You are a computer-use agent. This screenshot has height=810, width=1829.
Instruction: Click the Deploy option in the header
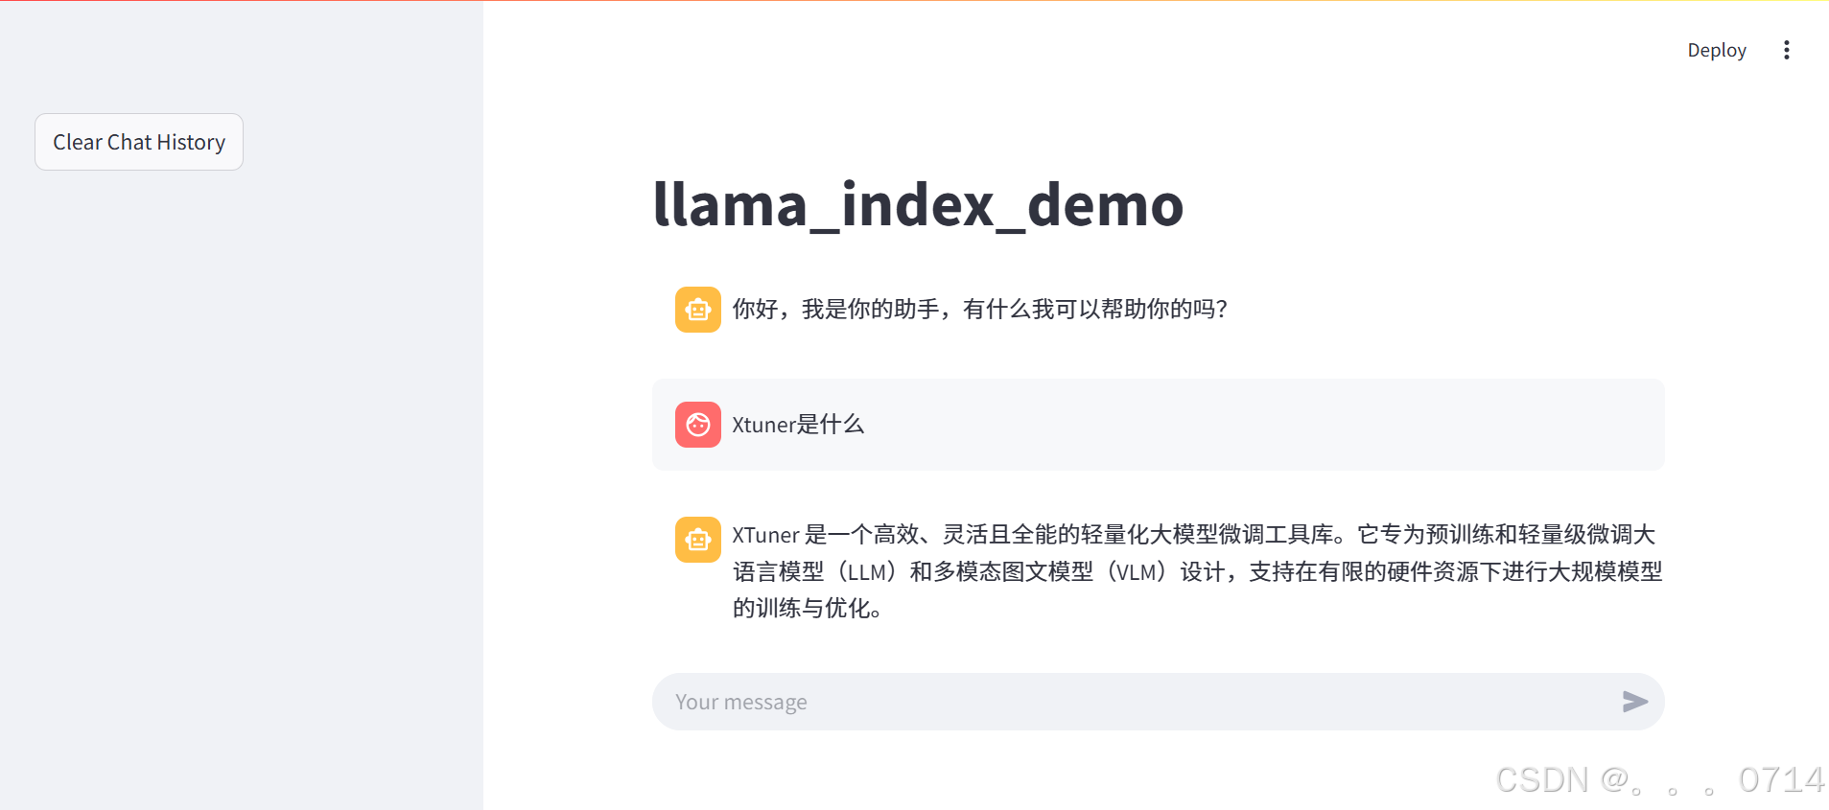point(1716,49)
